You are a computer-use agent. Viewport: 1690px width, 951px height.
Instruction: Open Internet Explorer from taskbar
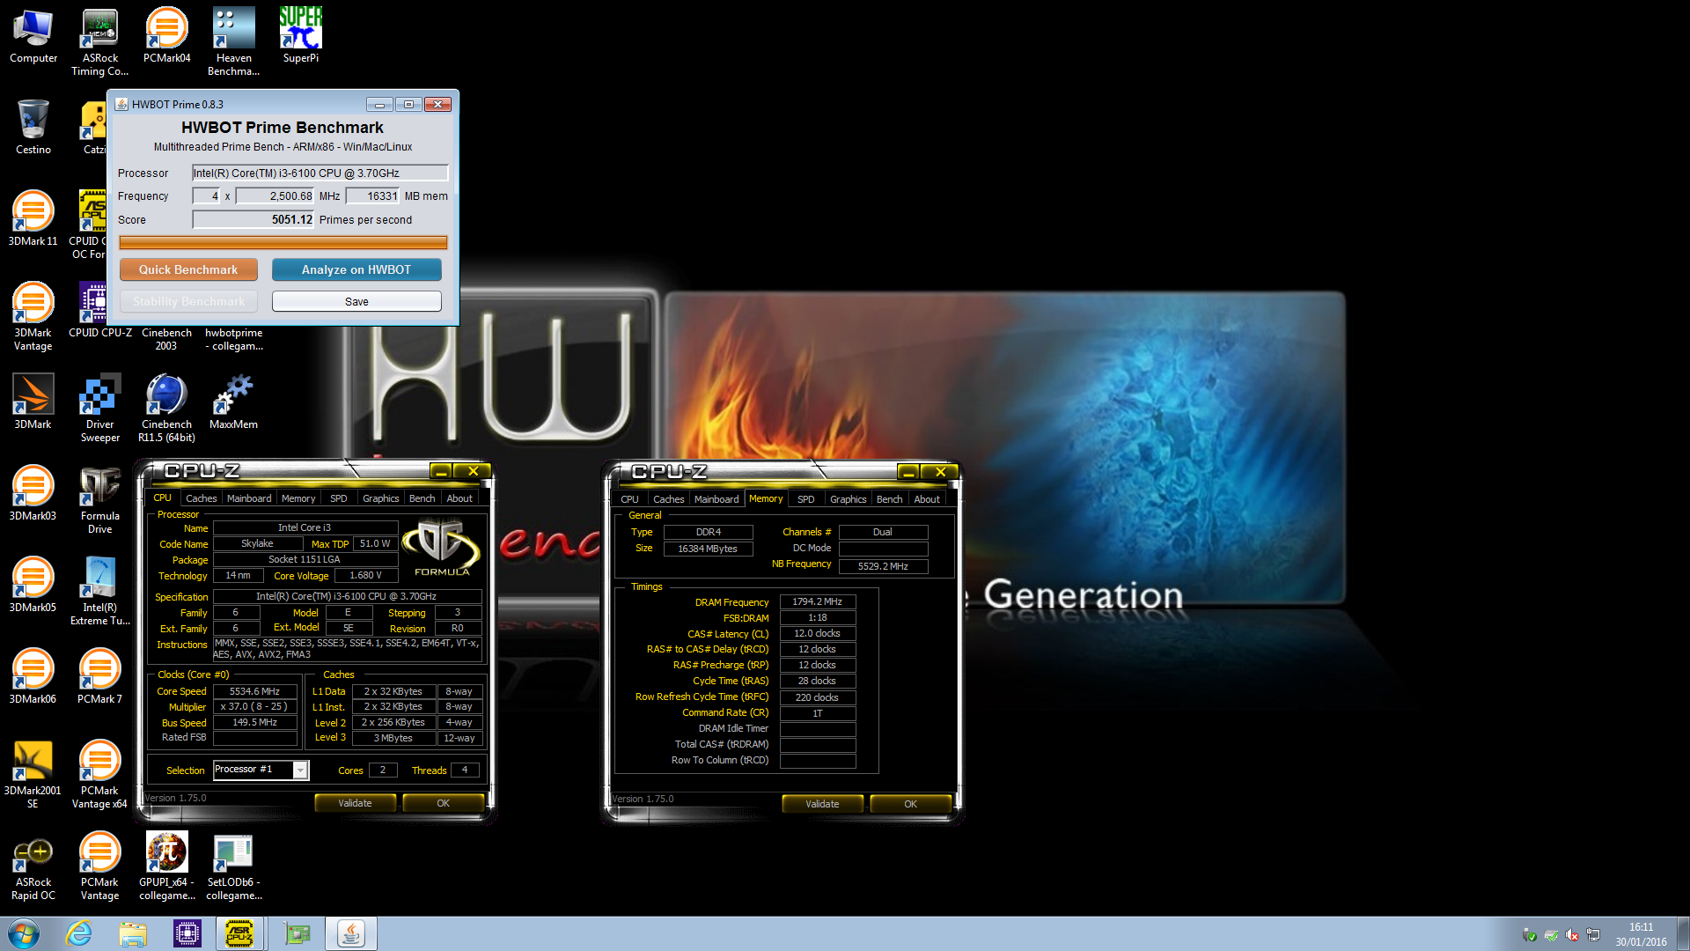79,933
